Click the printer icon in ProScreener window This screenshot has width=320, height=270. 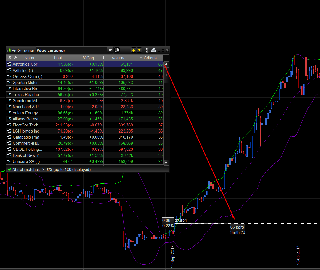(x=153, y=50)
